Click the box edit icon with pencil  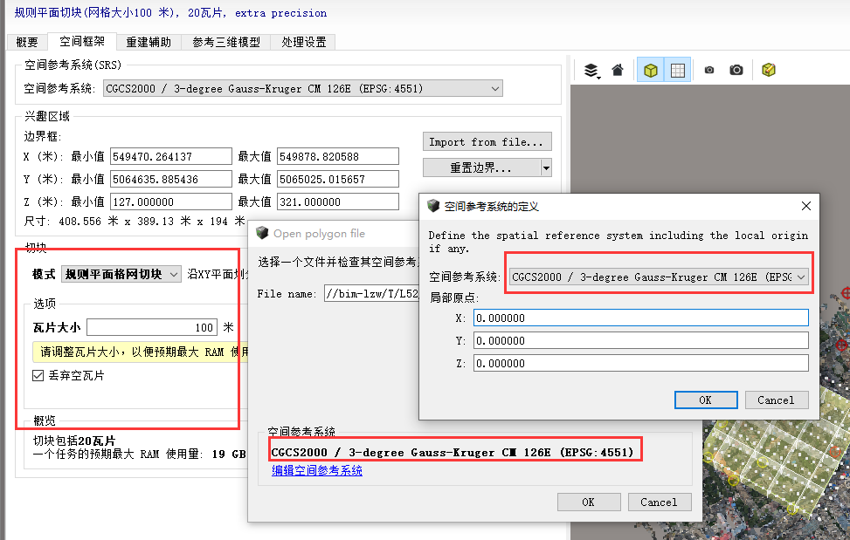click(x=769, y=71)
